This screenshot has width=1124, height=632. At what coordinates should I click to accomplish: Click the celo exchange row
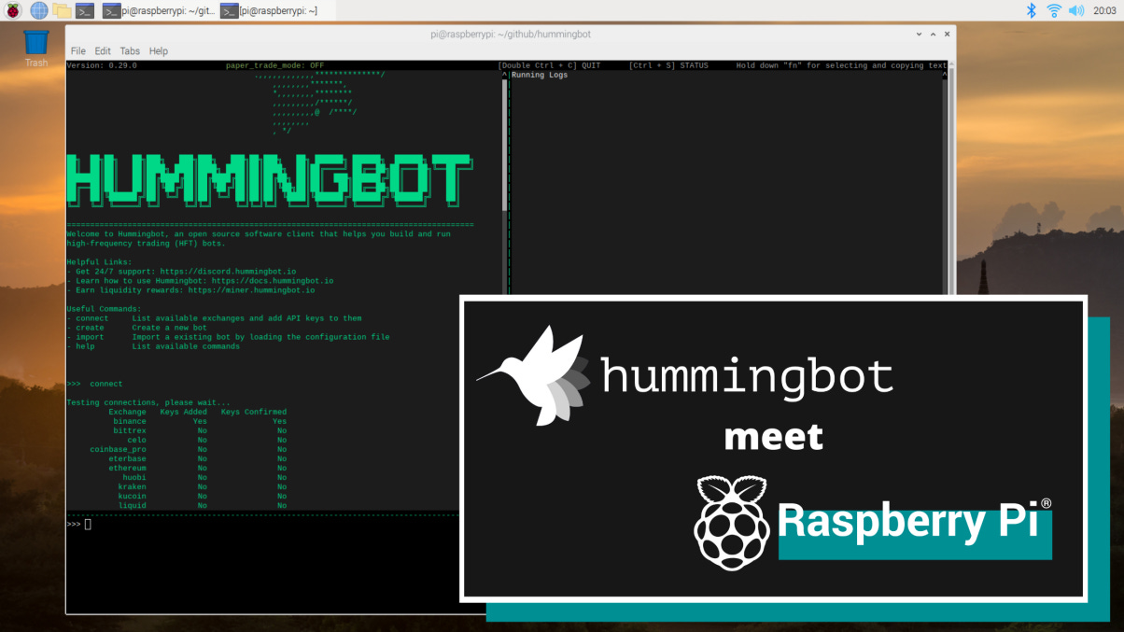coord(207,441)
